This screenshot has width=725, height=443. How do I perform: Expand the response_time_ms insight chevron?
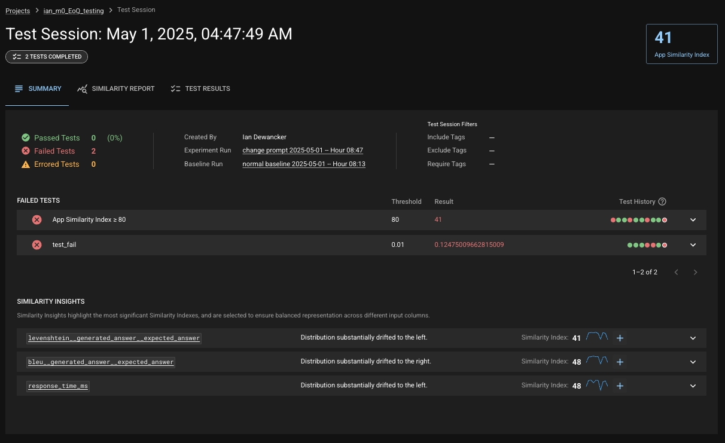pyautogui.click(x=693, y=386)
